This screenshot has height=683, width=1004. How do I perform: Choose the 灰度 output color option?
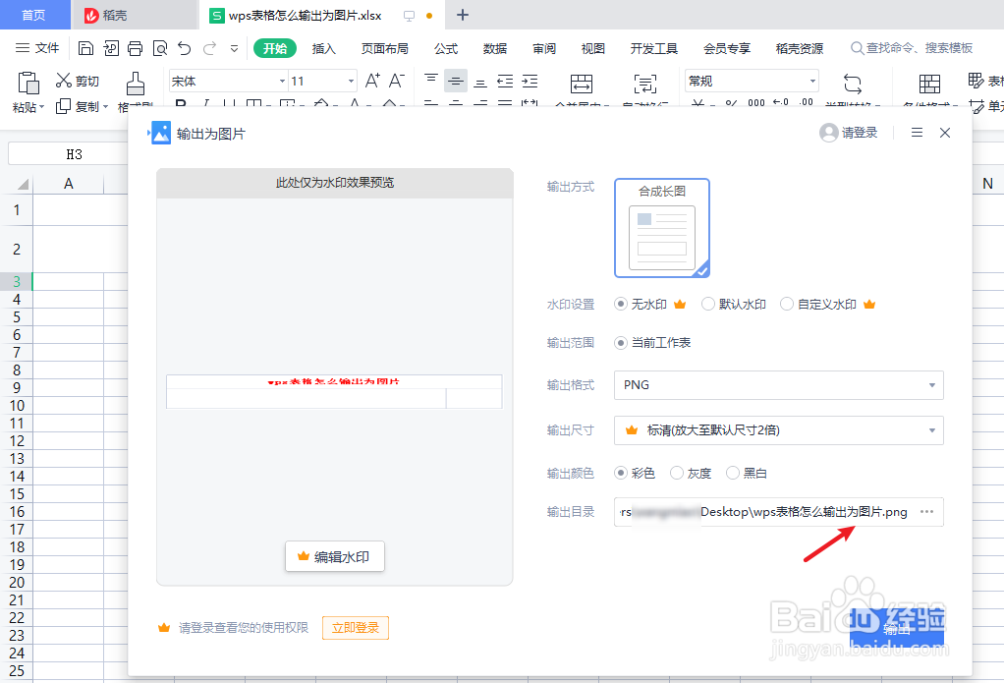pos(677,473)
